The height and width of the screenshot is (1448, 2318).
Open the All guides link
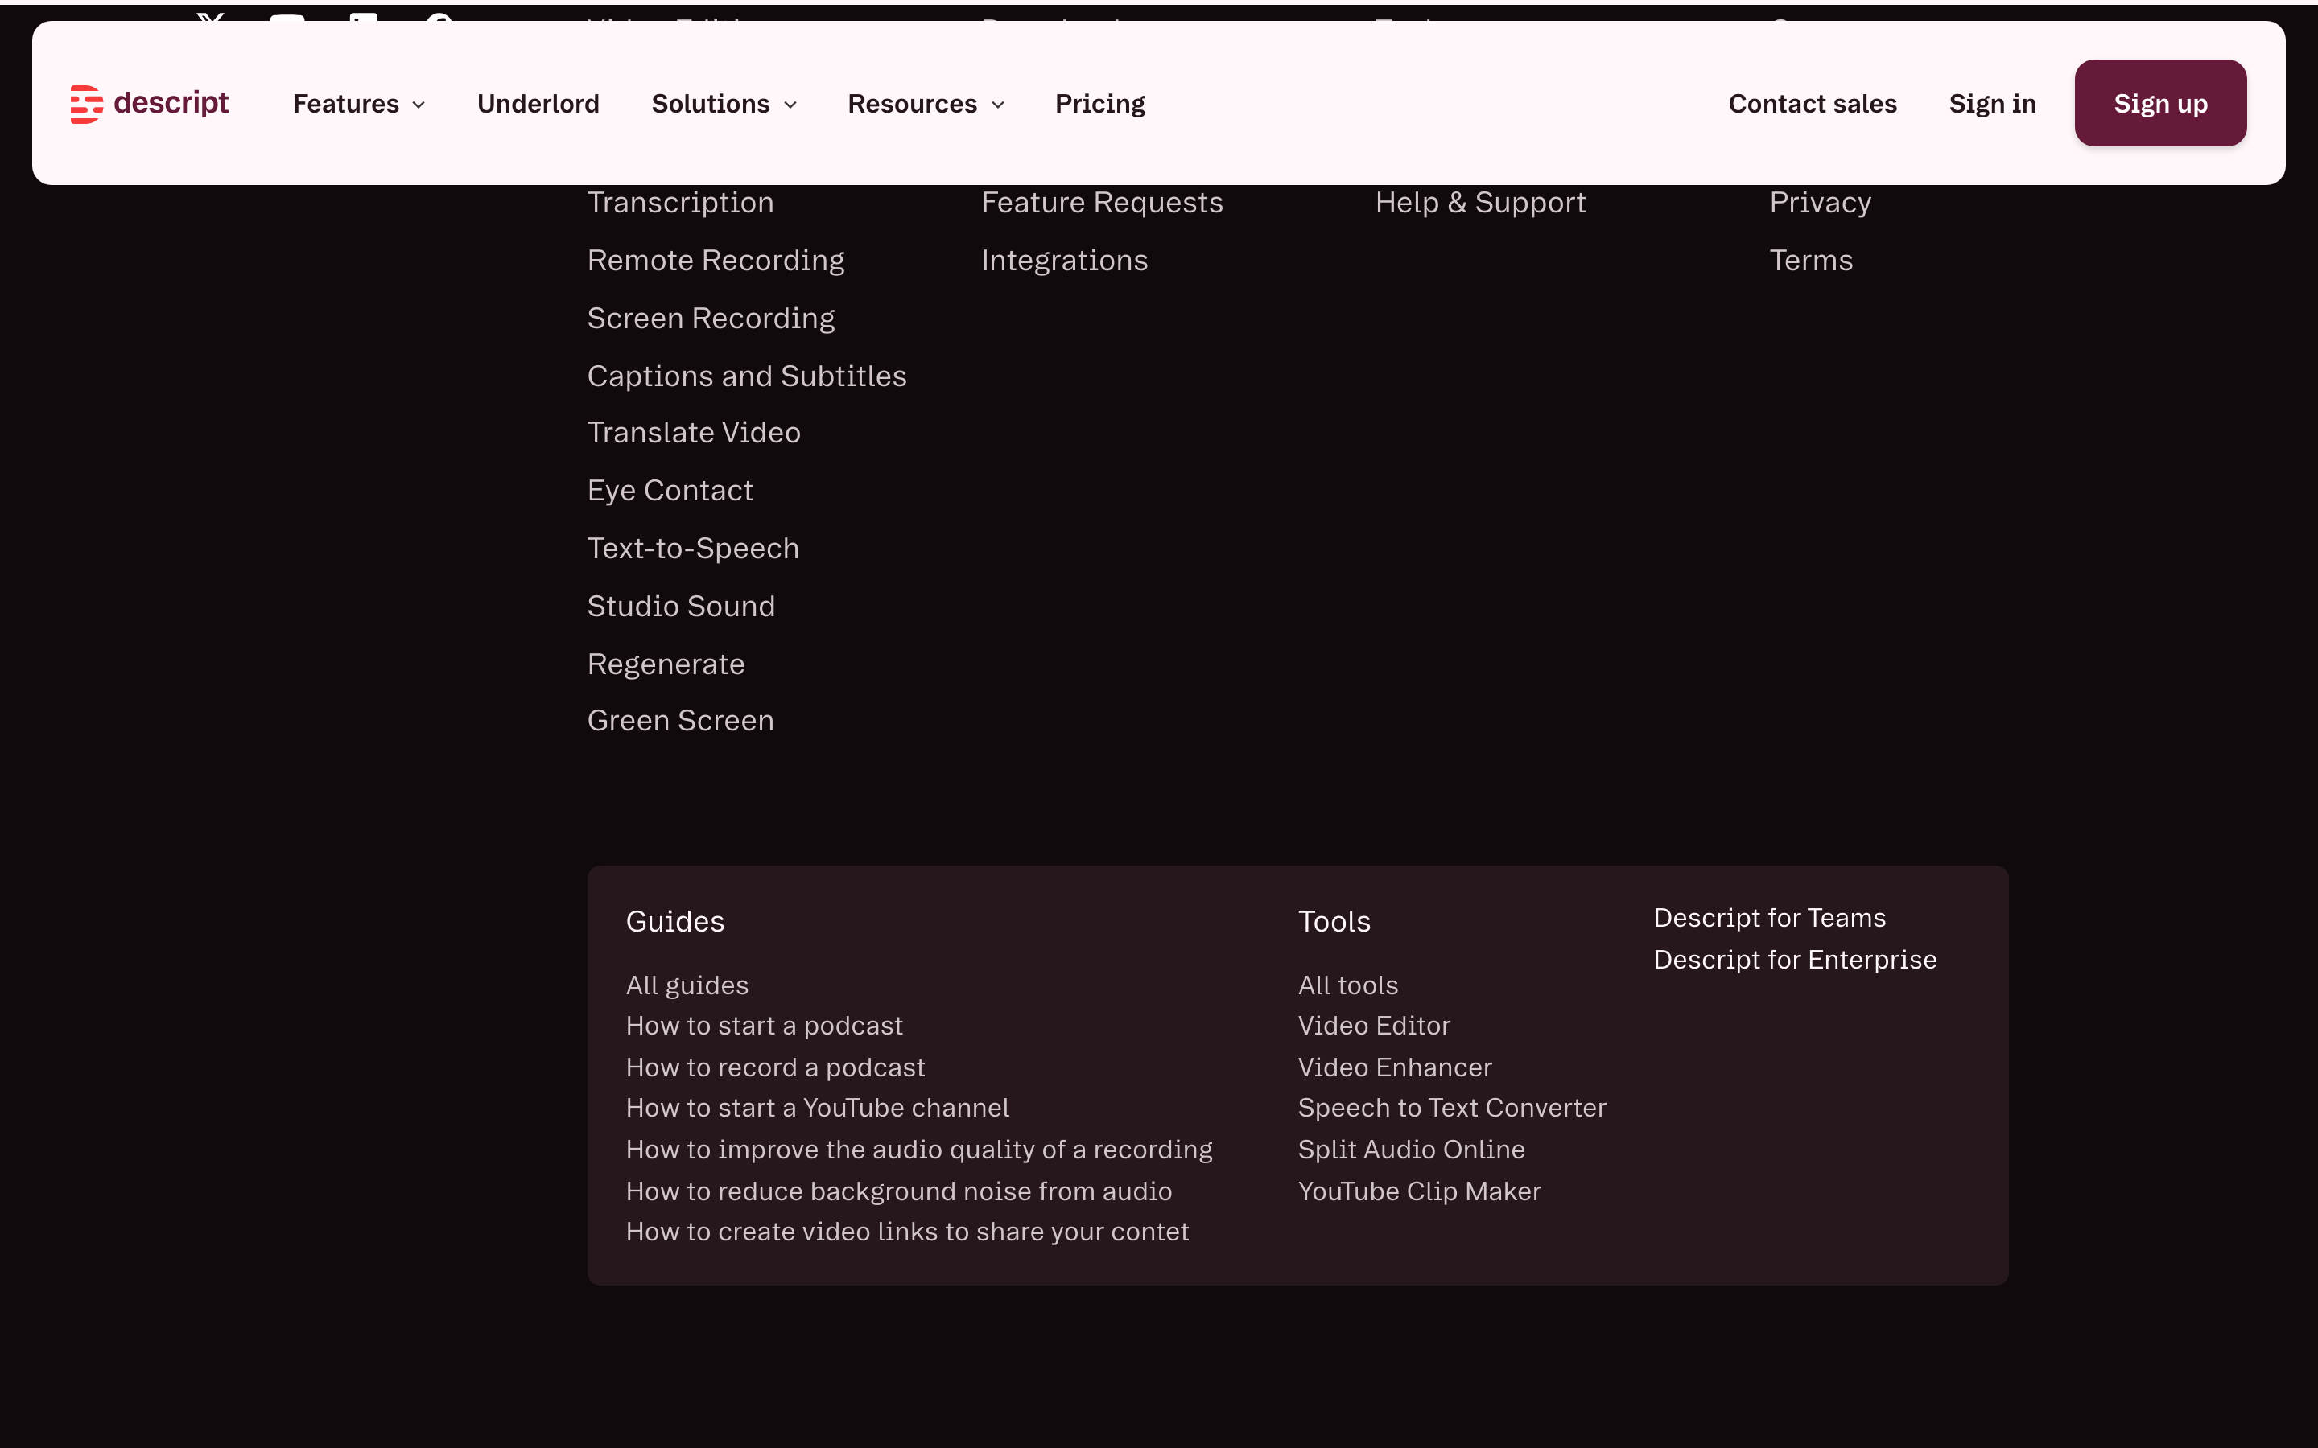tap(687, 985)
